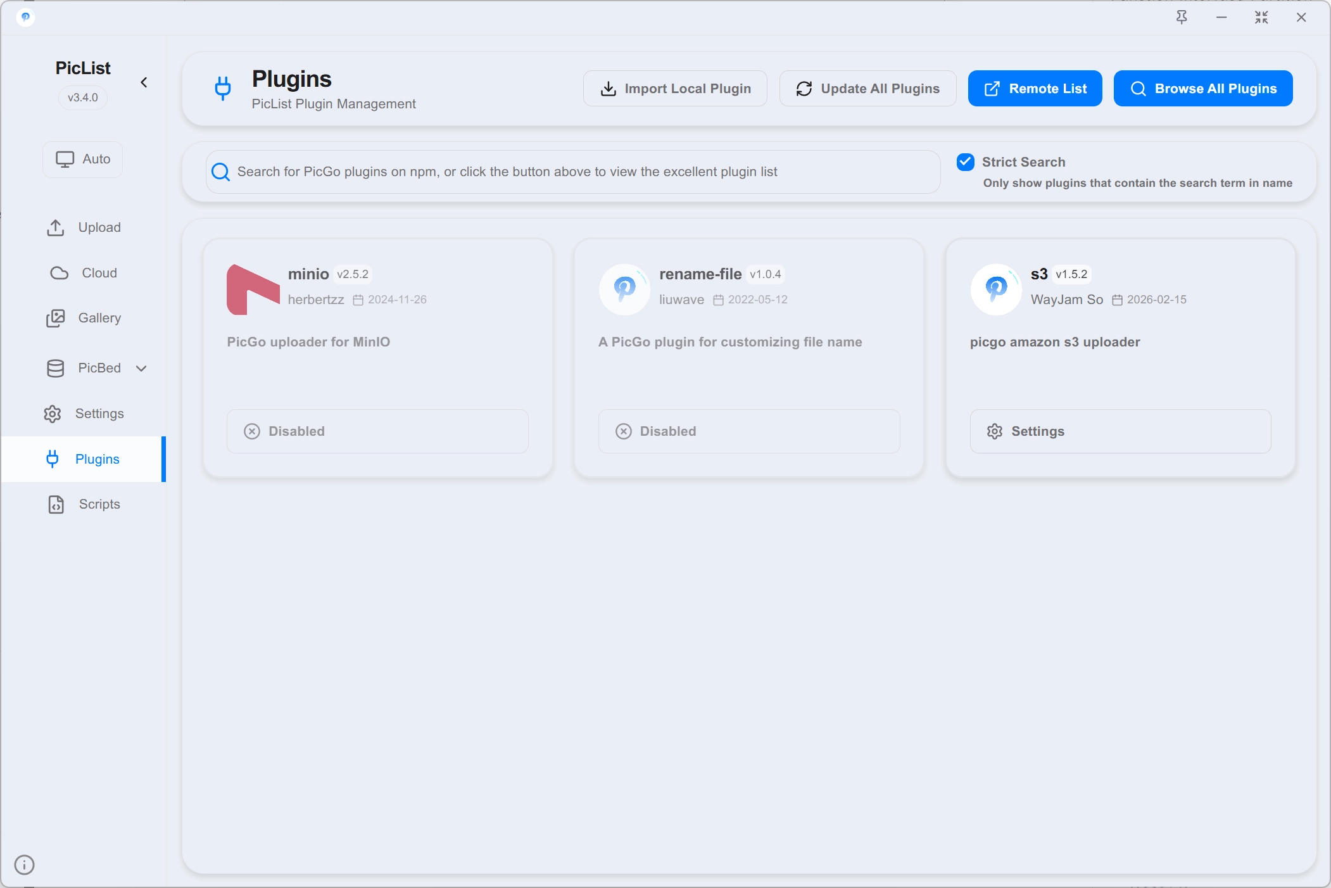Open the Settings page in sidebar
Viewport: 1331px width, 888px height.
(83, 414)
